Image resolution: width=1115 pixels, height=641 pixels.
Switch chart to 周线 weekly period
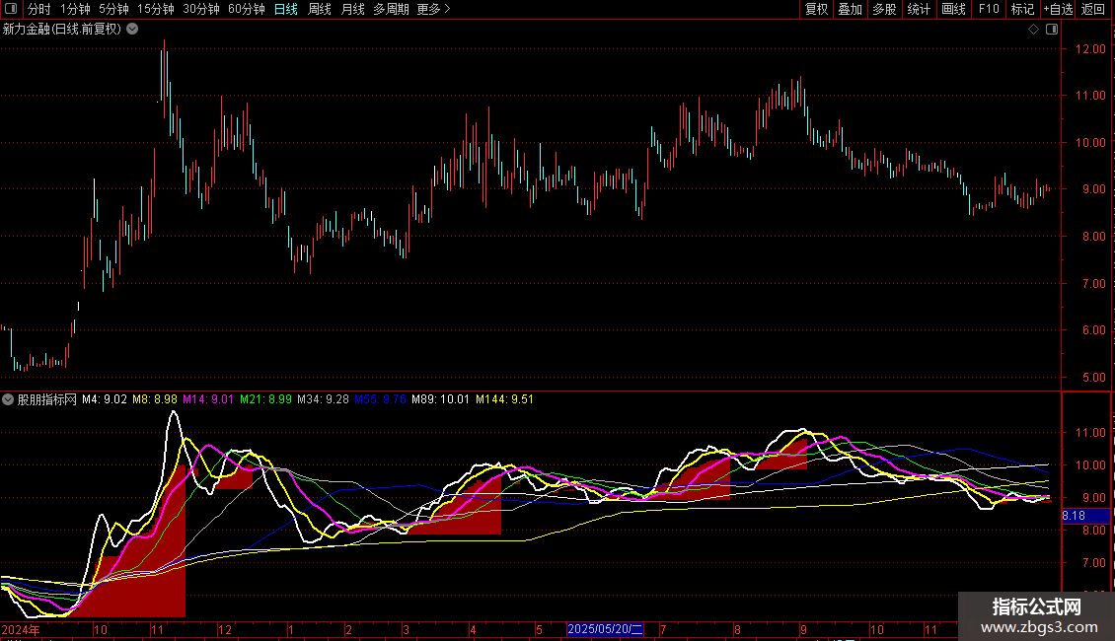coord(319,9)
